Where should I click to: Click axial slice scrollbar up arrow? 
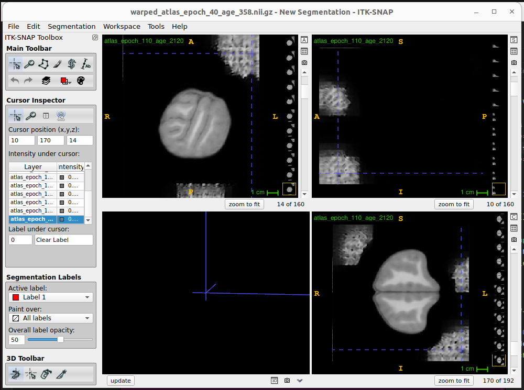[304, 72]
